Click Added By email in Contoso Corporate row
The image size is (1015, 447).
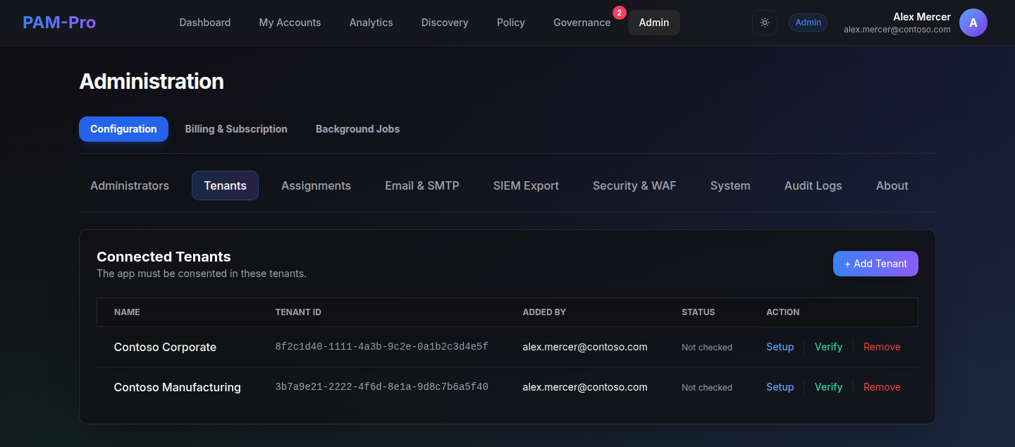[585, 347]
